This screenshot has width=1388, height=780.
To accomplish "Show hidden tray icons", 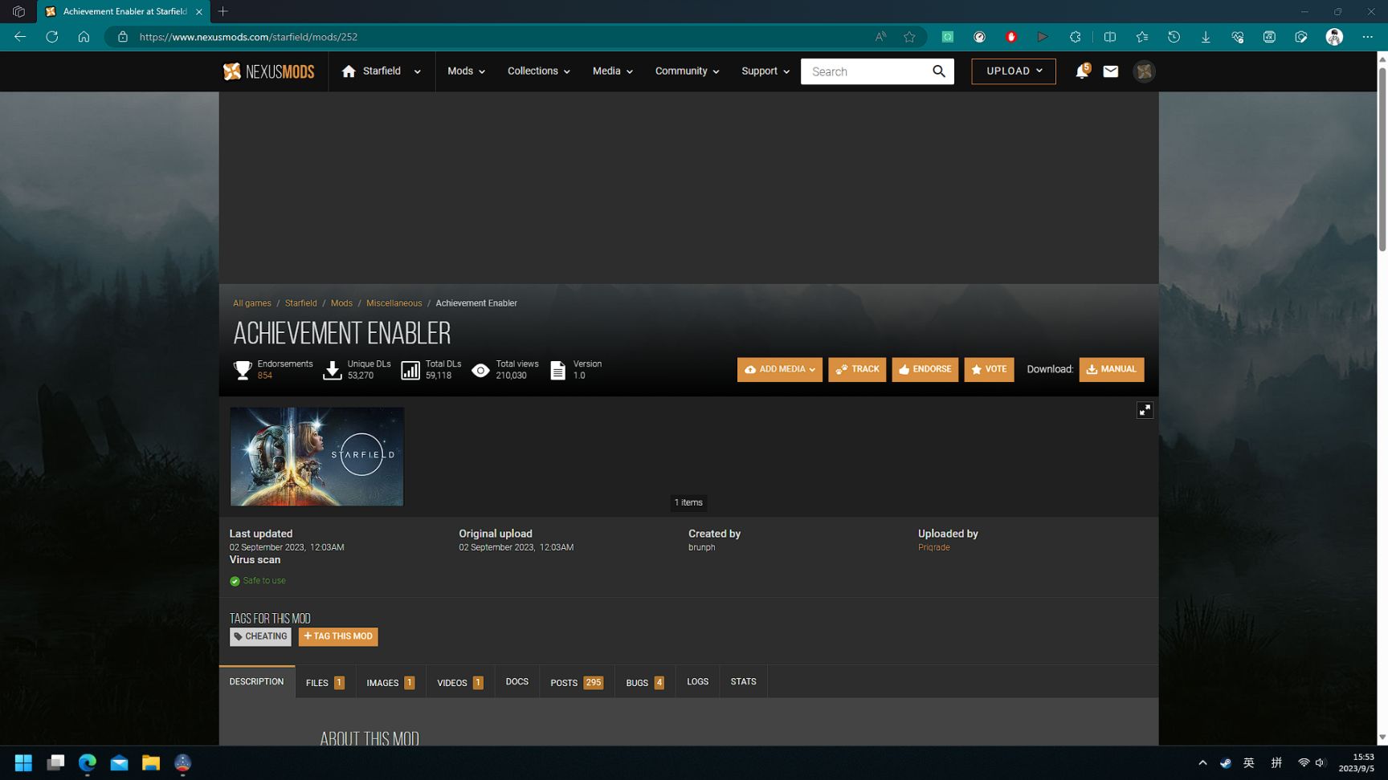I will point(1202,763).
